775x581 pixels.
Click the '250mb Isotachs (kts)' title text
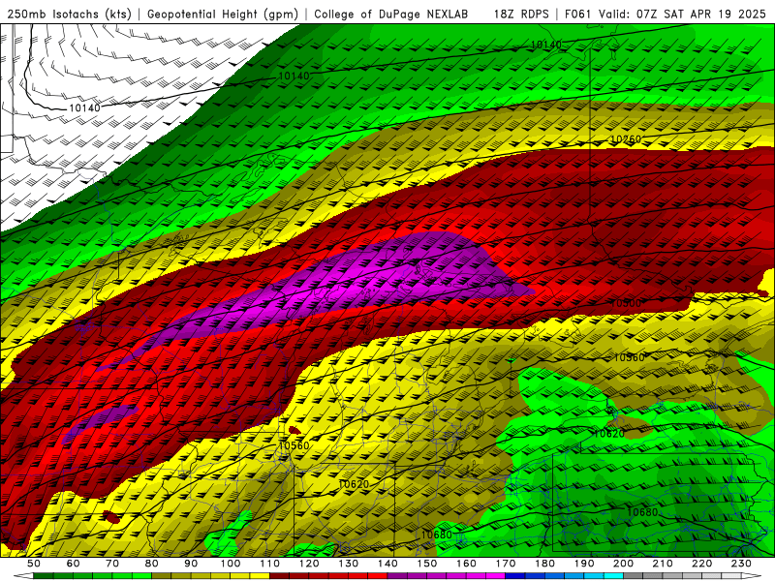pos(69,14)
